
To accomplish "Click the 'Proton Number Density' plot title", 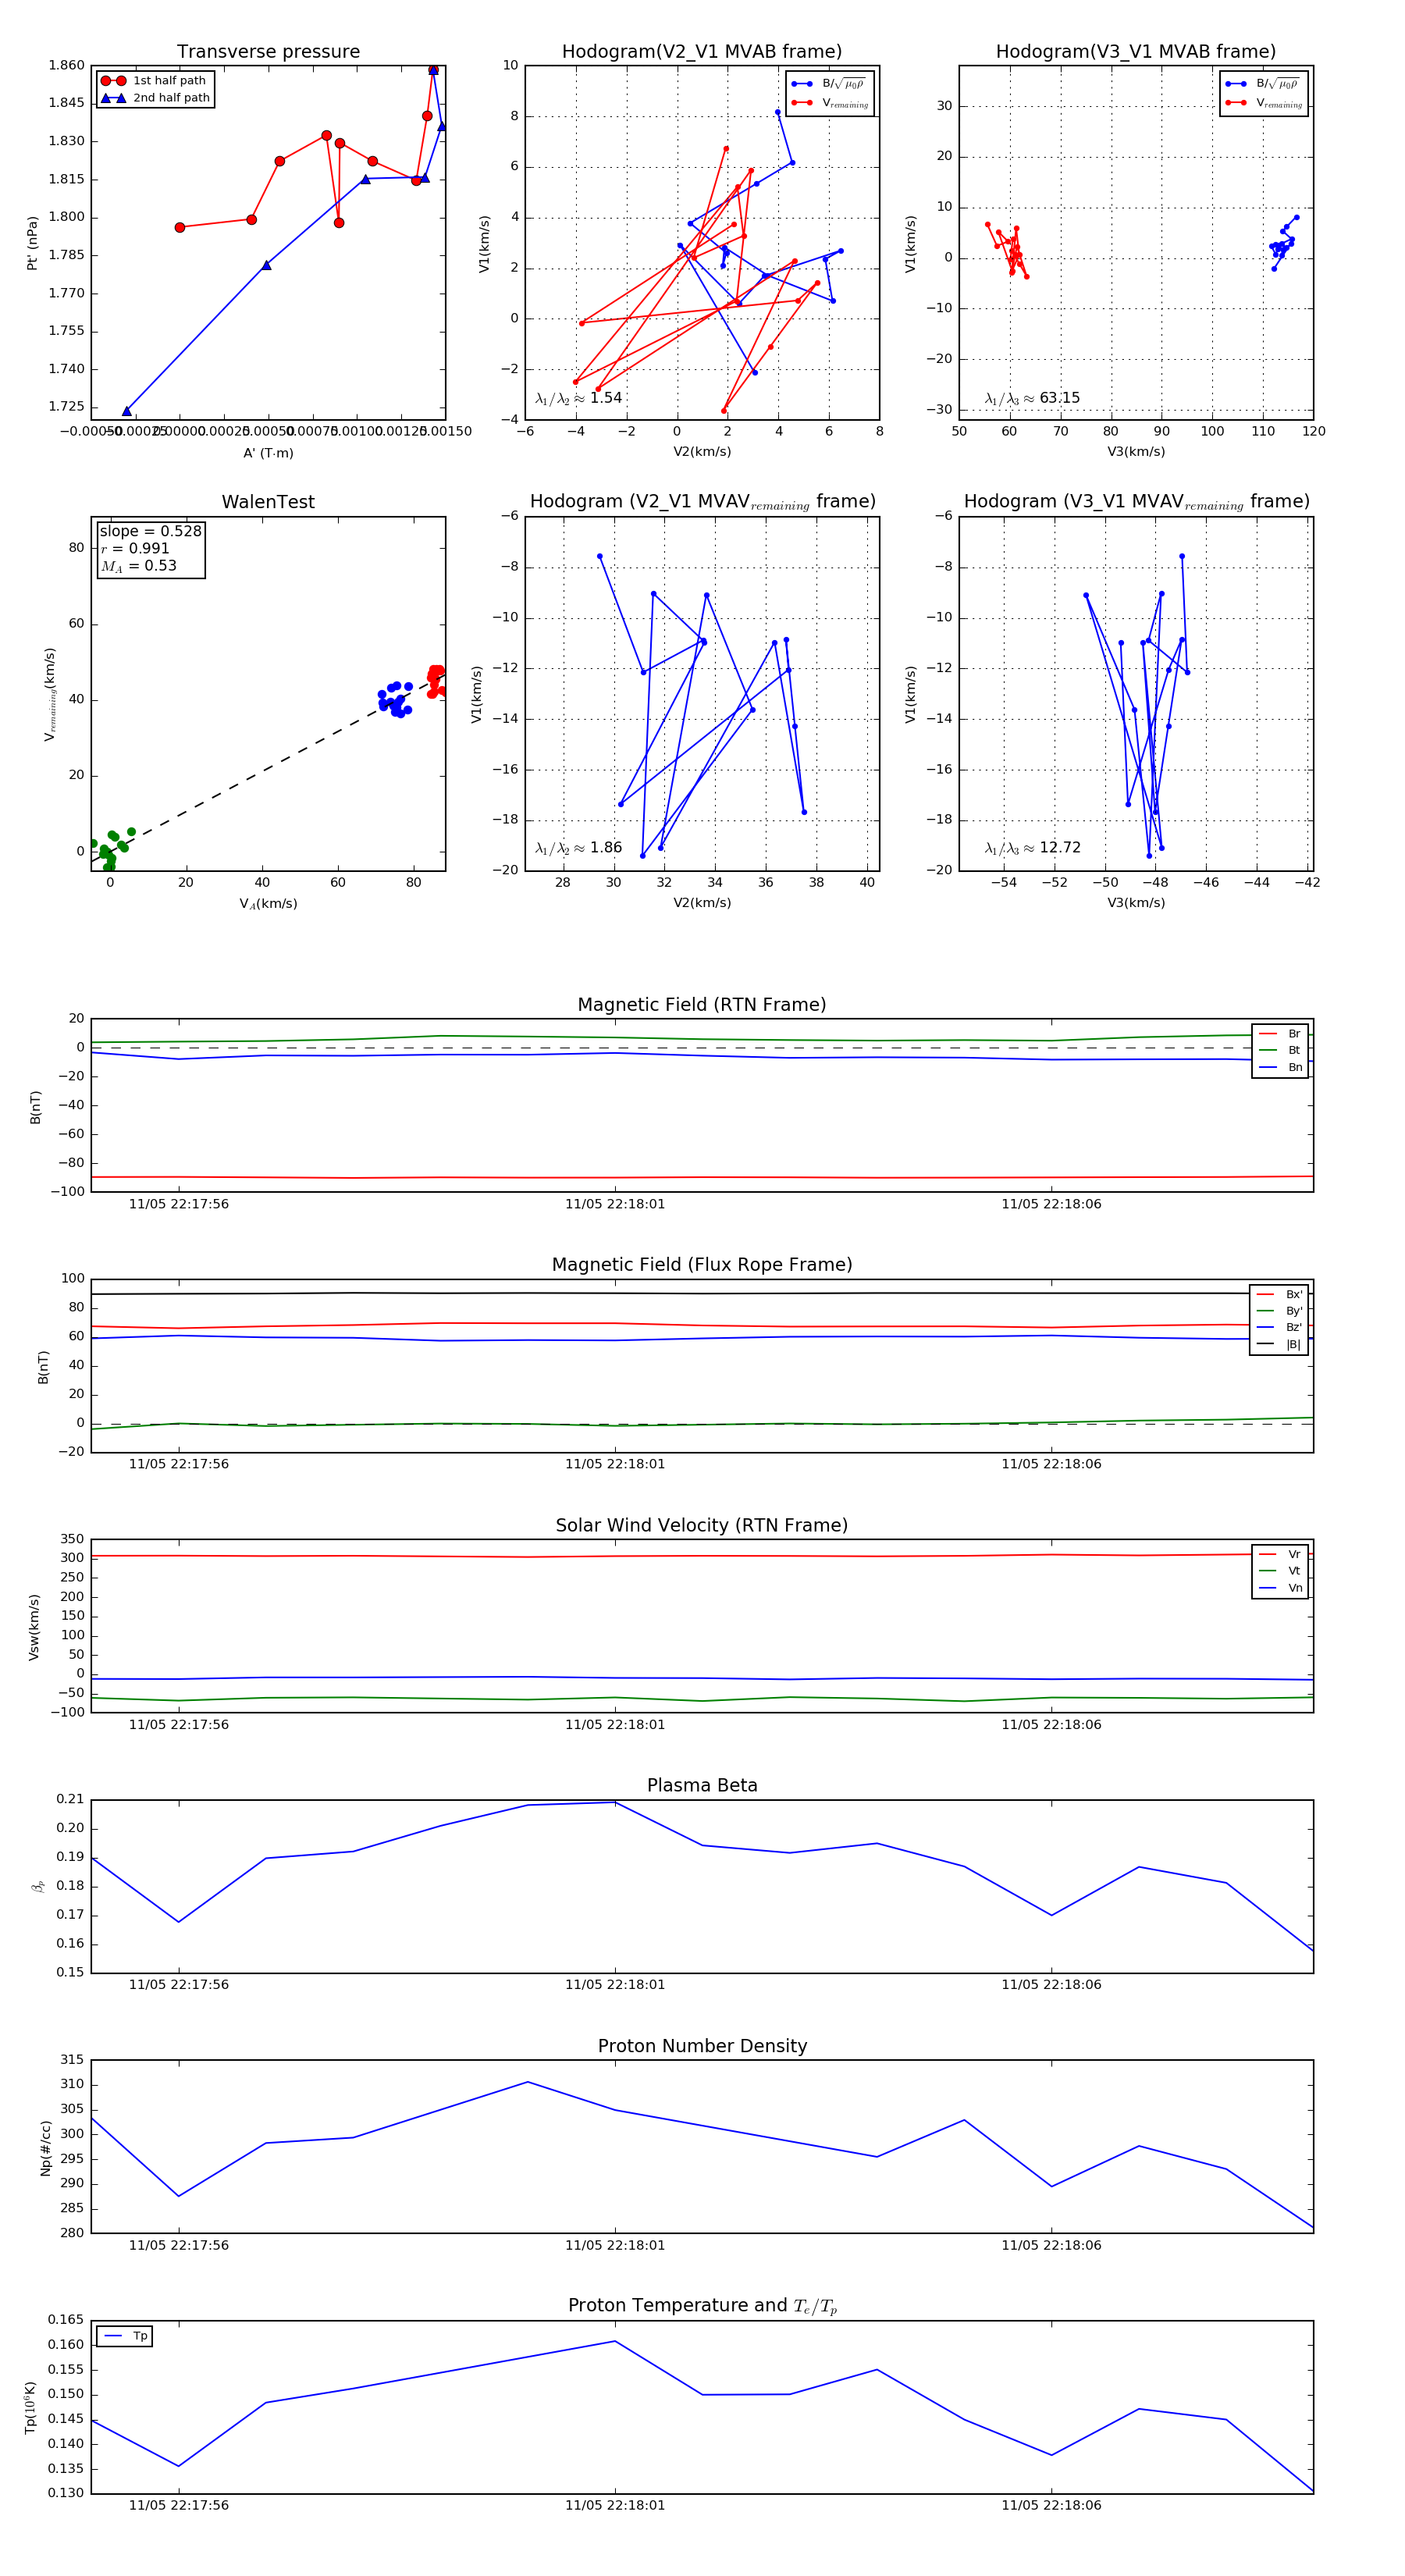I will pos(702,2046).
